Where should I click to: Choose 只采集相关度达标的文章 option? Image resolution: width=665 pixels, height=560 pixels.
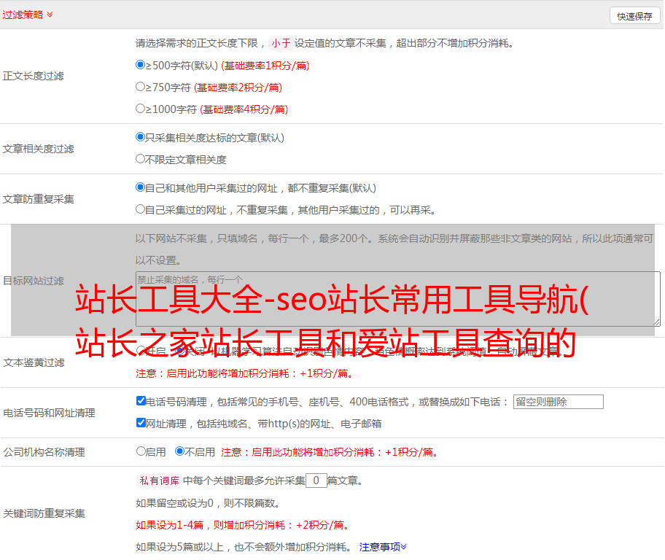140,136
